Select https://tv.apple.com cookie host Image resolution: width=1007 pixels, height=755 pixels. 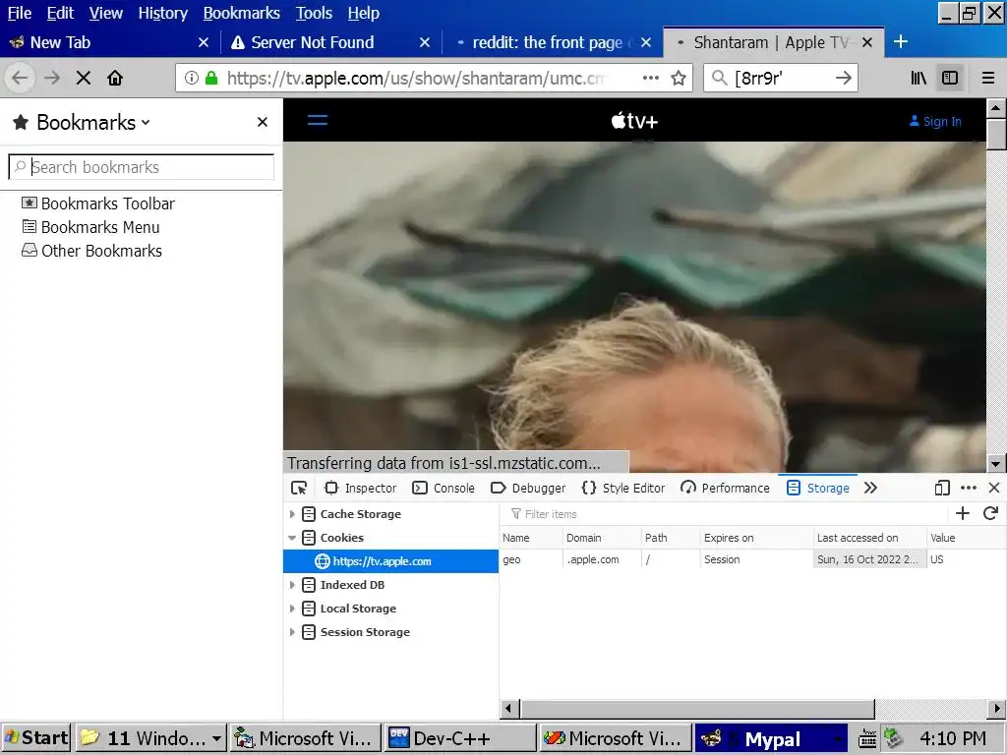(x=390, y=561)
